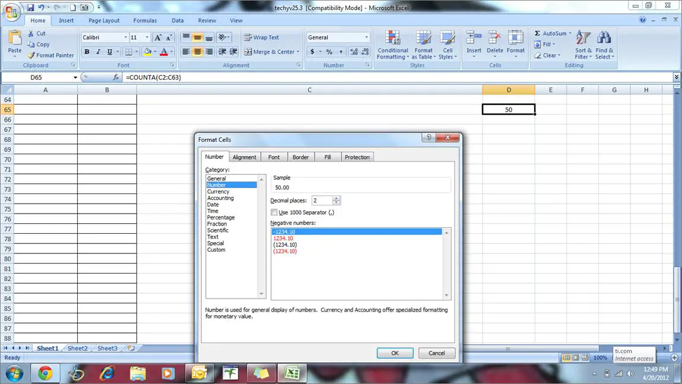The height and width of the screenshot is (384, 682).
Task: Click Undo icon in Quick Access toolbar
Action: [41, 7]
